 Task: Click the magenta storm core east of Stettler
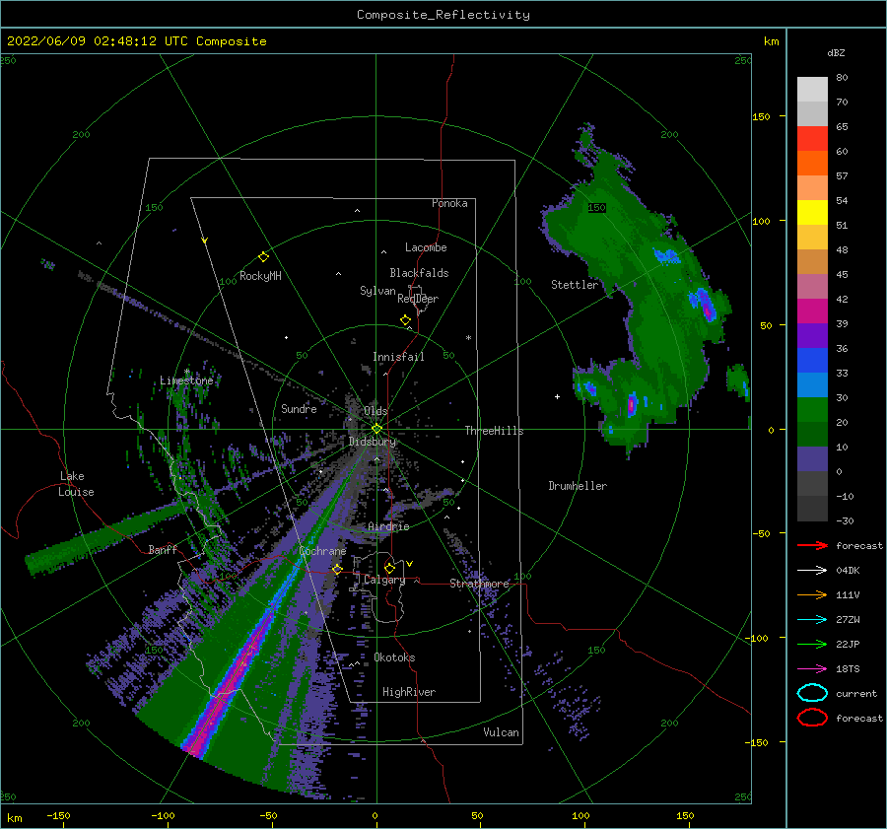[708, 311]
